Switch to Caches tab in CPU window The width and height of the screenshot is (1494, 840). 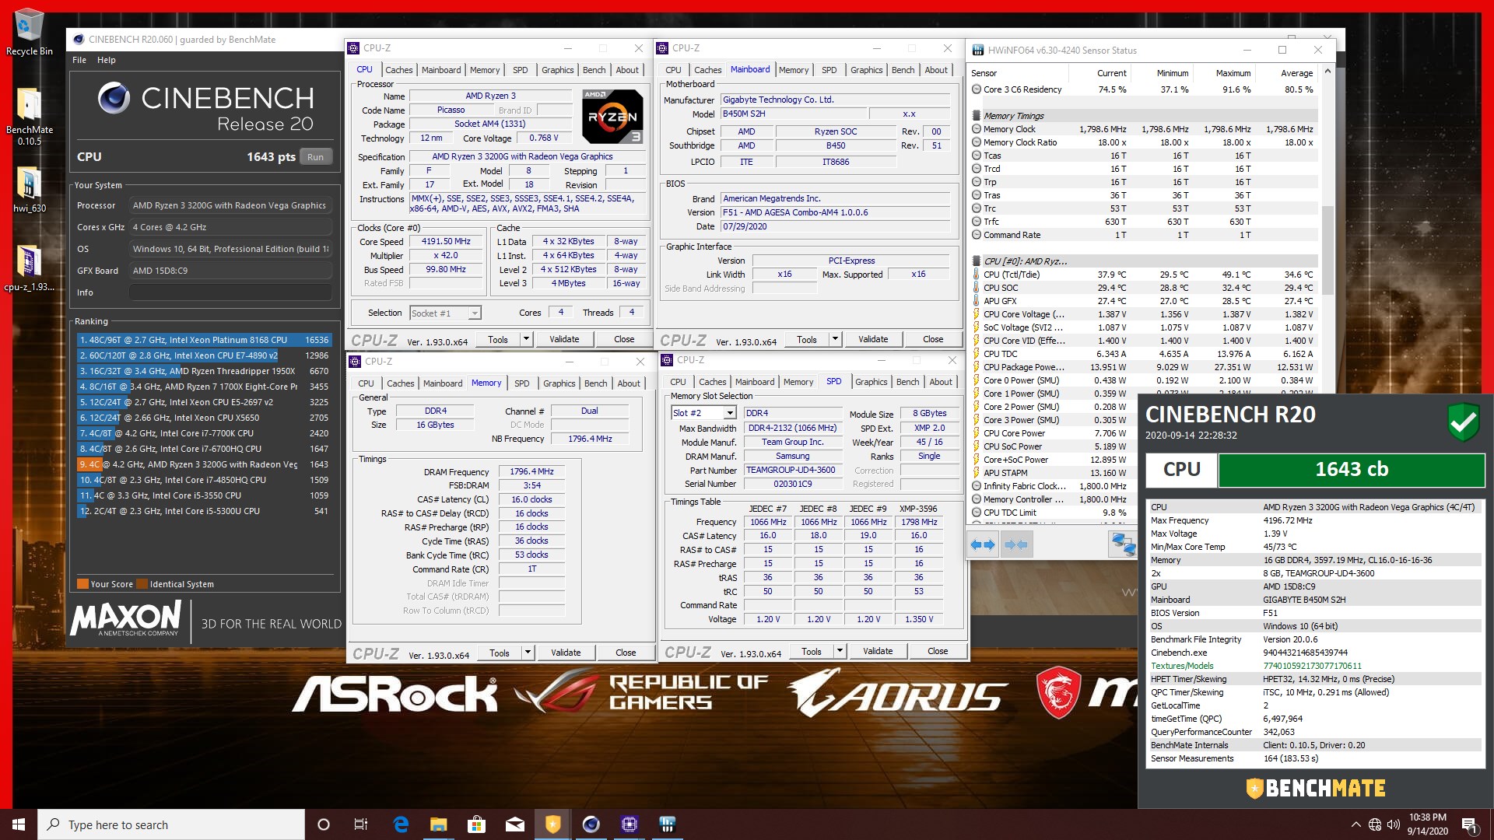398,70
